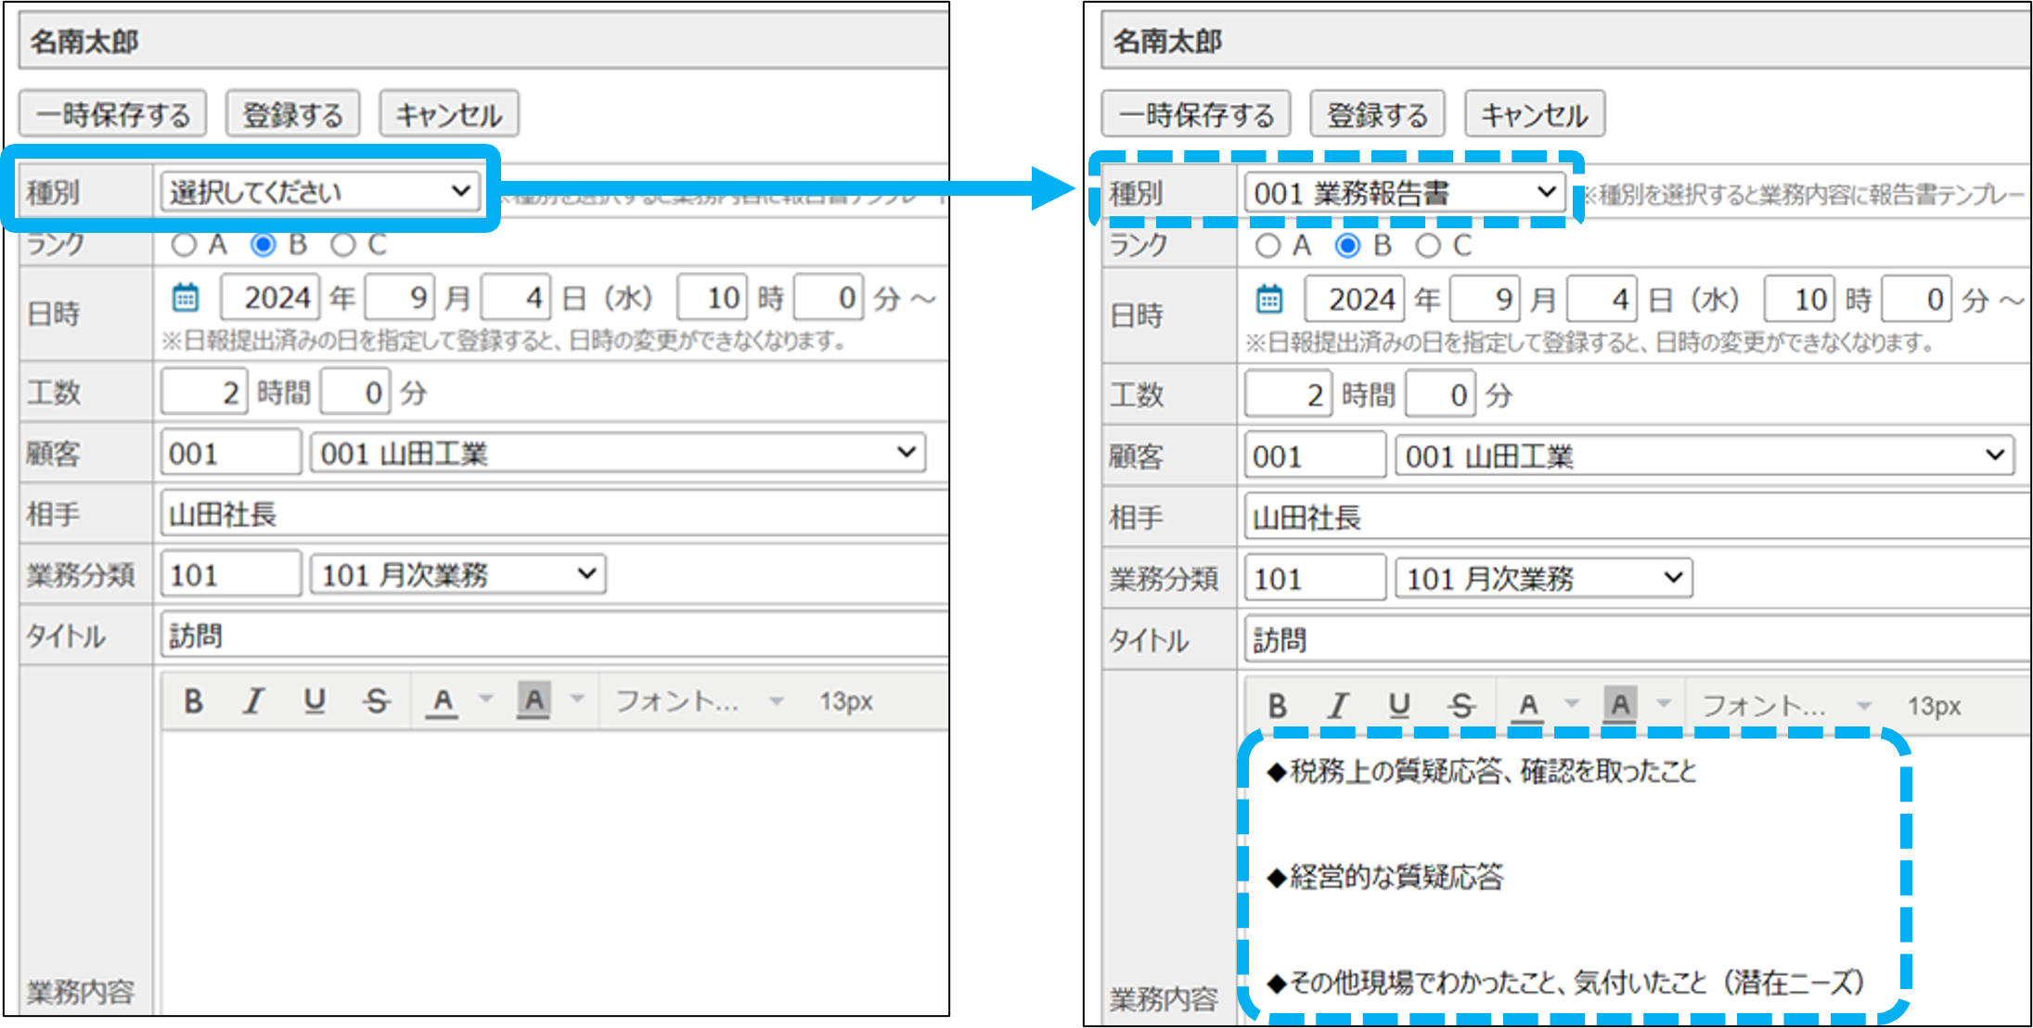Open calendar picker icon in right form
Screen dimensions: 2033x1028
point(1269,300)
